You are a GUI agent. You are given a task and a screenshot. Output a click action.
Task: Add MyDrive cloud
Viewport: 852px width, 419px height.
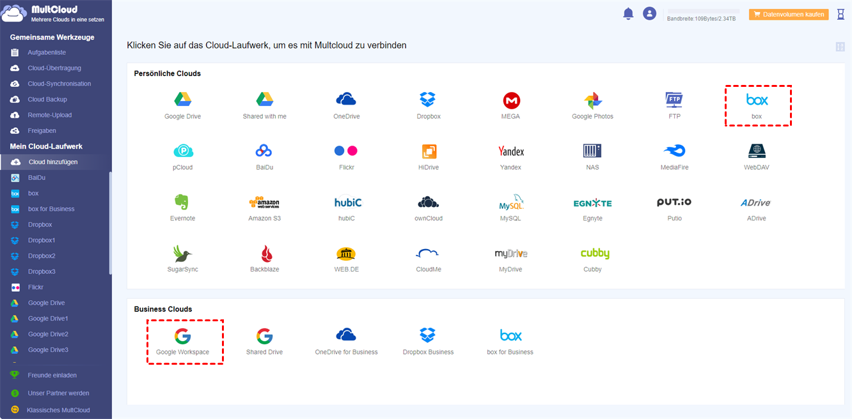tap(510, 259)
